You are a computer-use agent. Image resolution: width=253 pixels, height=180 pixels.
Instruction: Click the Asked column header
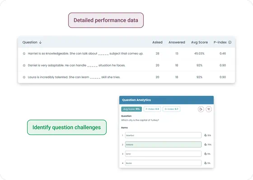click(157, 42)
